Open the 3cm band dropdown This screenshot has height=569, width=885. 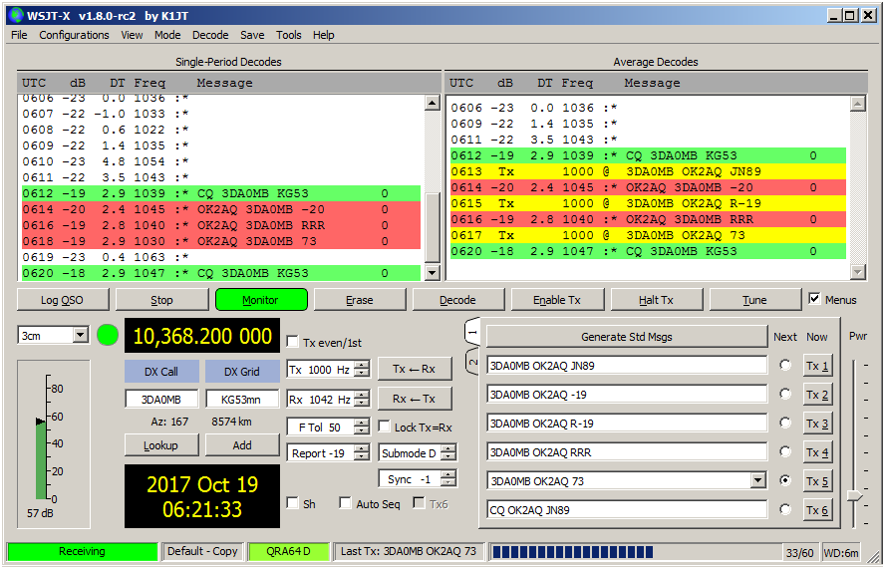point(81,335)
